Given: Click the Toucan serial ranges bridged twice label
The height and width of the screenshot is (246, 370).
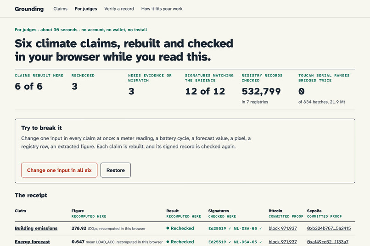Looking at the screenshot, I should pyautogui.click(x=324, y=78).
